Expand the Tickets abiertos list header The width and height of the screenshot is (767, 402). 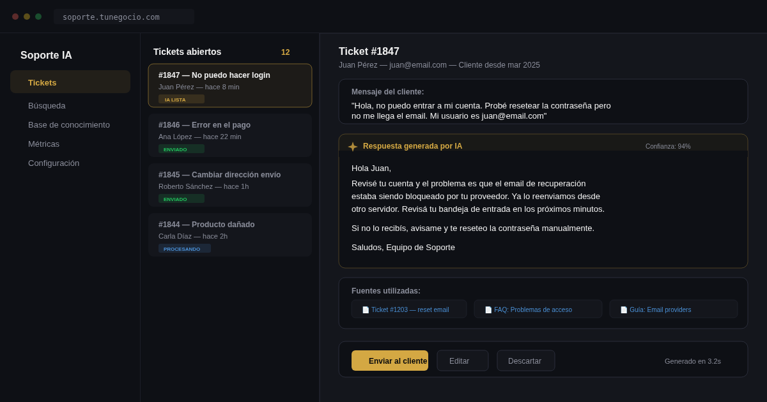(x=186, y=52)
